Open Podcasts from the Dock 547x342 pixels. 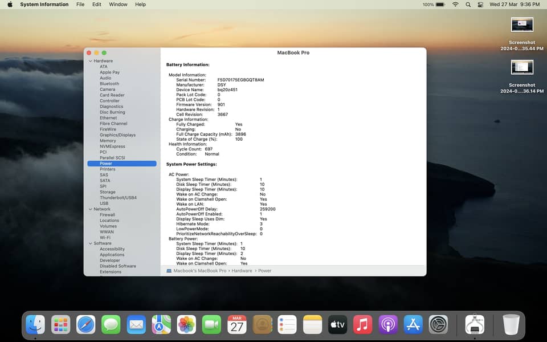(387, 324)
